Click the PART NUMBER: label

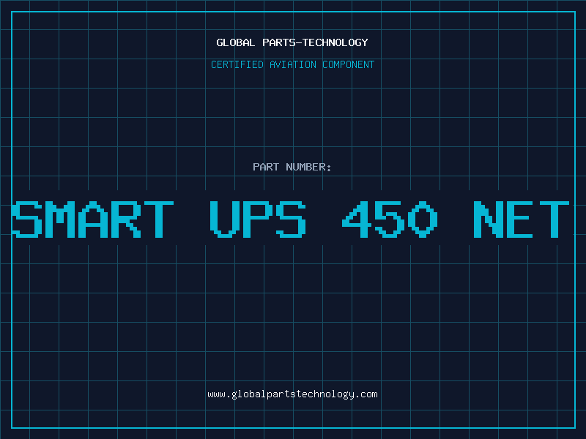[292, 167]
